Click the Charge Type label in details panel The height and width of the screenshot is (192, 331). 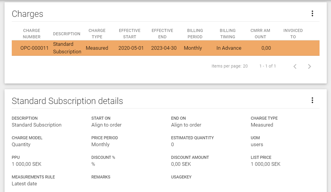coord(264,118)
